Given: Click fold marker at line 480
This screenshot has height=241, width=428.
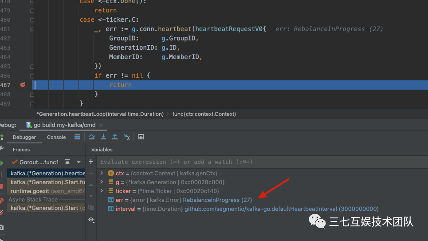Looking at the screenshot, I should (32, 20).
